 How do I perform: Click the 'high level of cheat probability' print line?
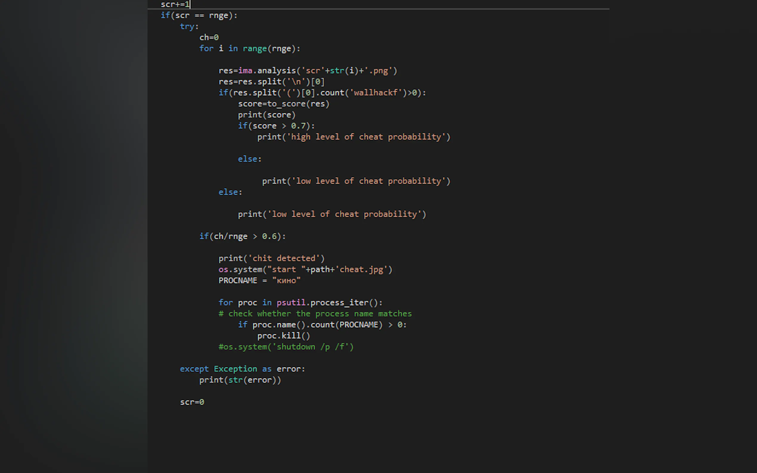[x=354, y=137]
